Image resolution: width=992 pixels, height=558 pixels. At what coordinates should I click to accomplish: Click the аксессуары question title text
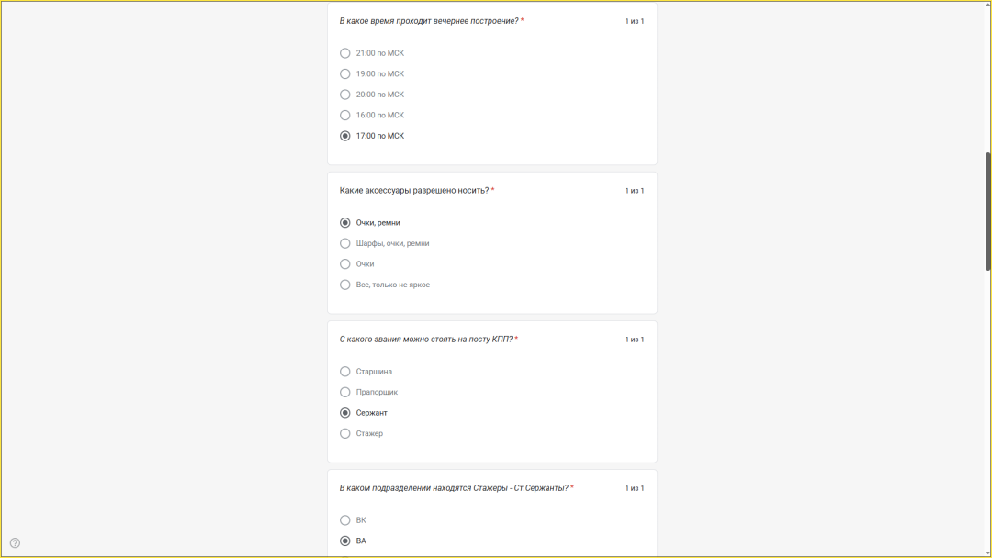[414, 191]
